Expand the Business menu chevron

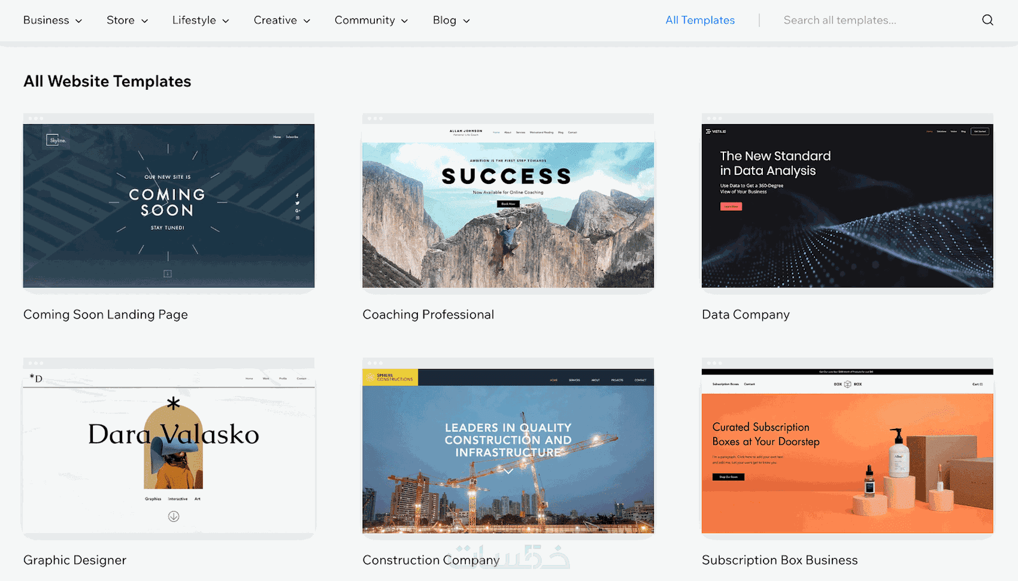click(78, 21)
